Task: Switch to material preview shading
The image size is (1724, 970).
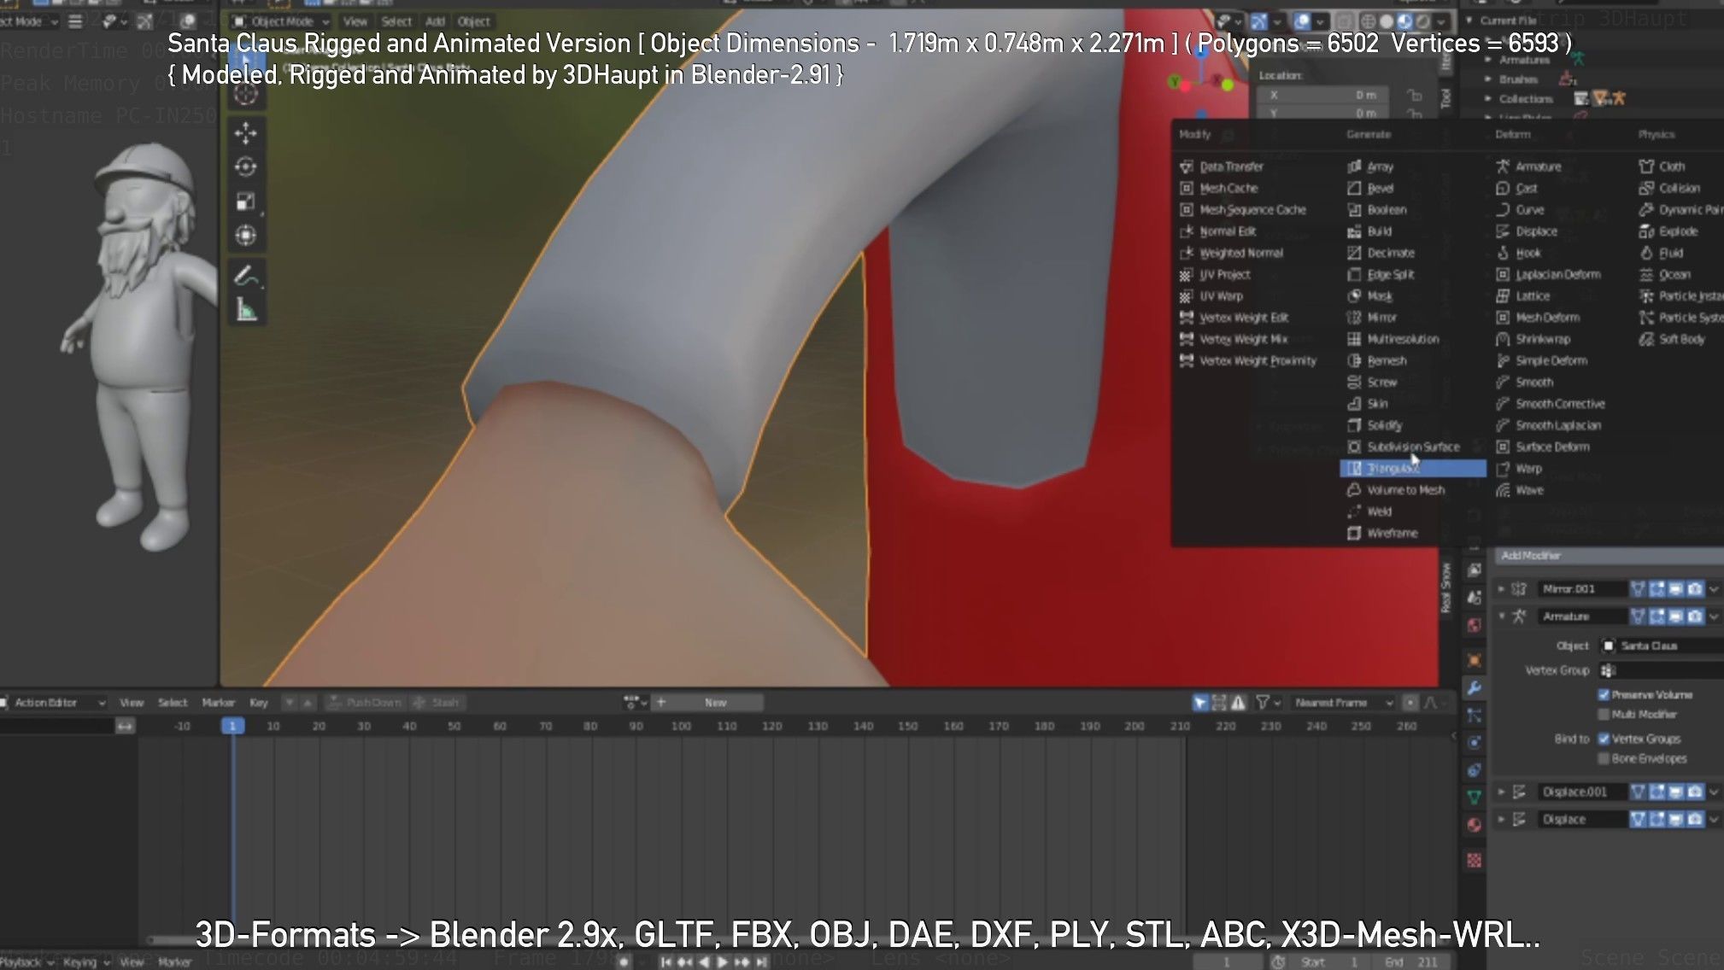Action: [x=1404, y=21]
